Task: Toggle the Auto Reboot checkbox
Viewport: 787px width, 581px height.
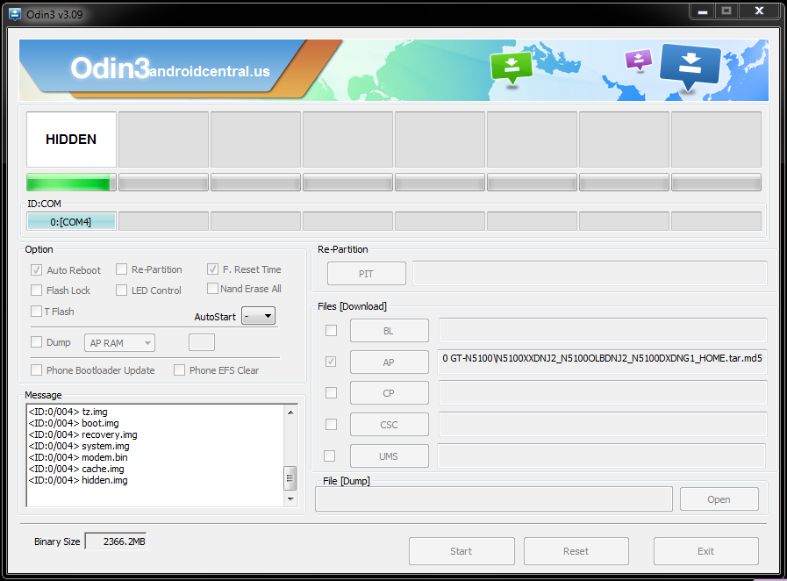Action: [x=36, y=270]
